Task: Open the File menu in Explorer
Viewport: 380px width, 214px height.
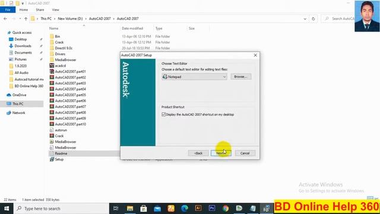Action: tap(8, 10)
